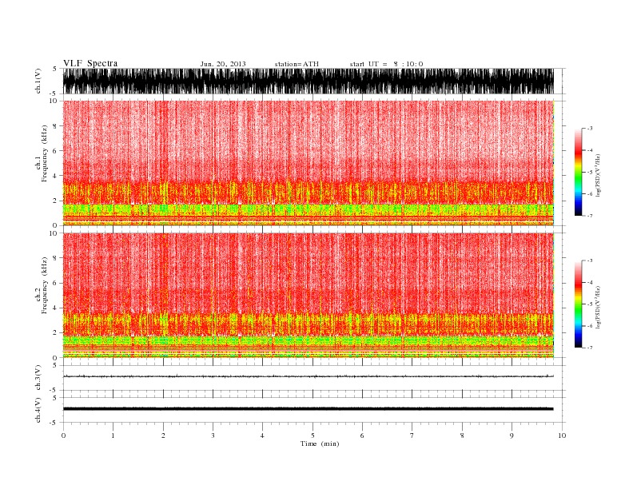The height and width of the screenshot is (489, 633).
Task: Click the ch.1 black waveform panel at top
Action: pos(308,81)
